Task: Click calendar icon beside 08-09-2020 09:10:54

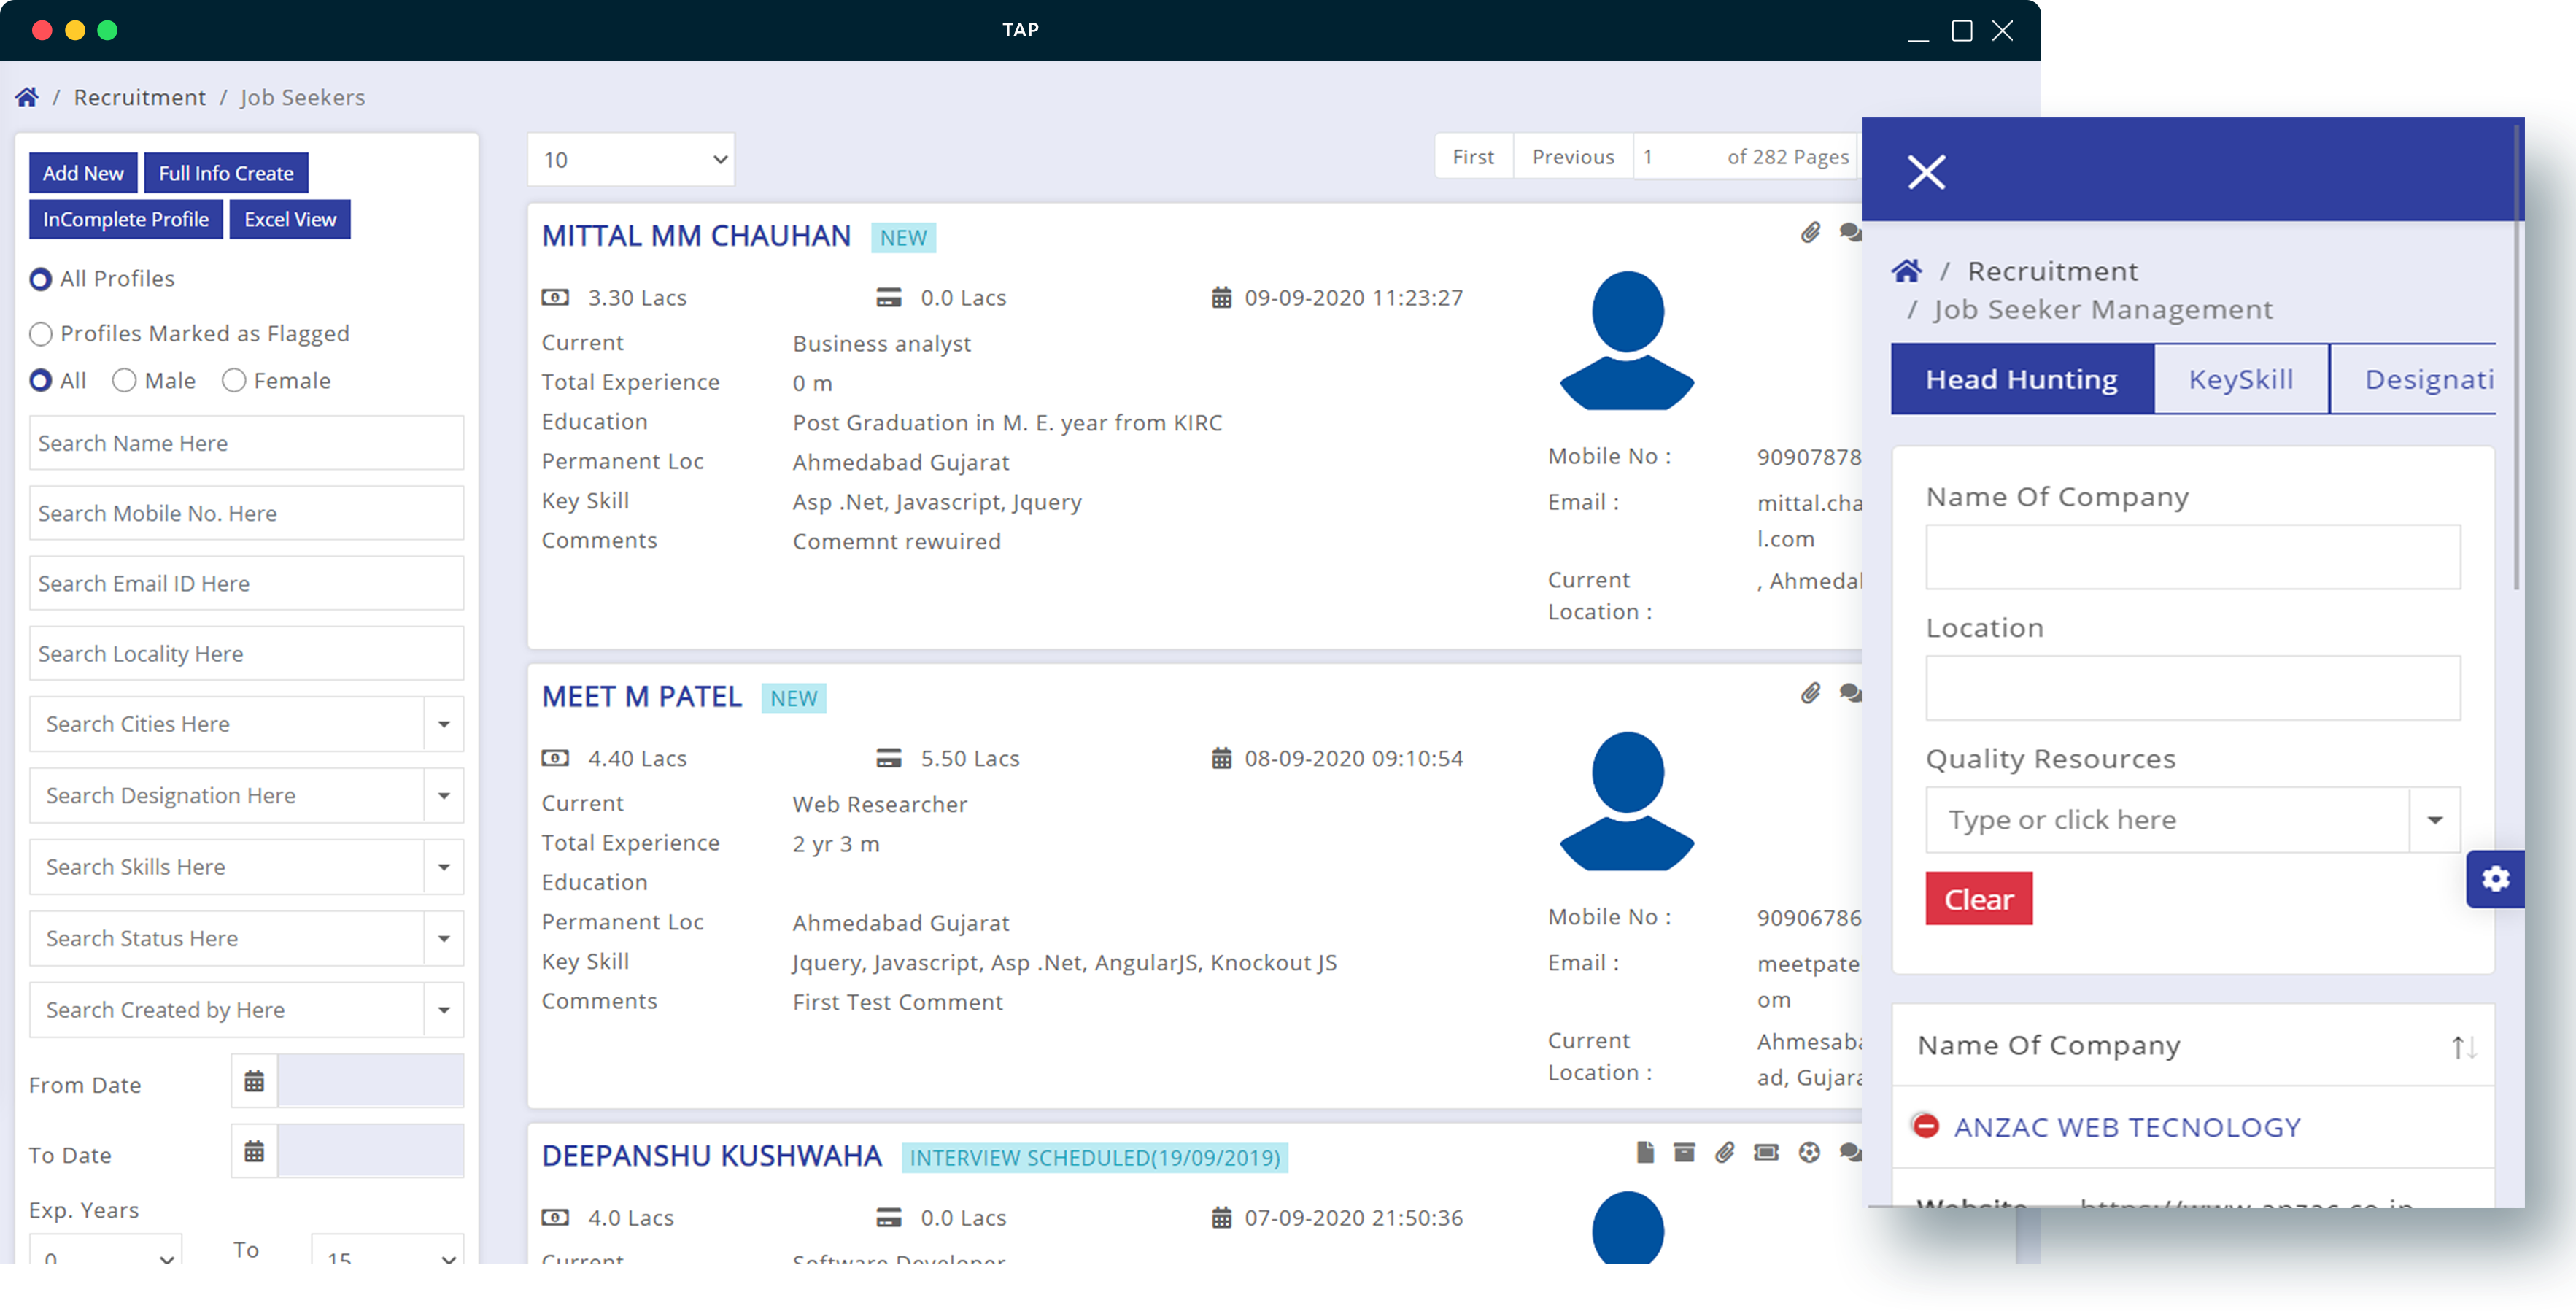Action: click(x=1221, y=758)
